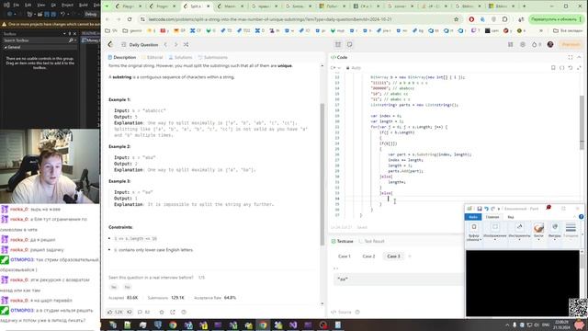Click the run code icon in header
Viewport: 588px width, 331px height.
point(338,45)
